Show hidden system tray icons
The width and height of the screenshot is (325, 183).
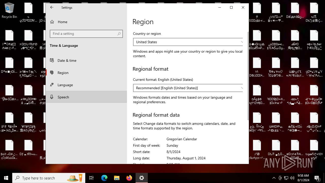point(274,178)
